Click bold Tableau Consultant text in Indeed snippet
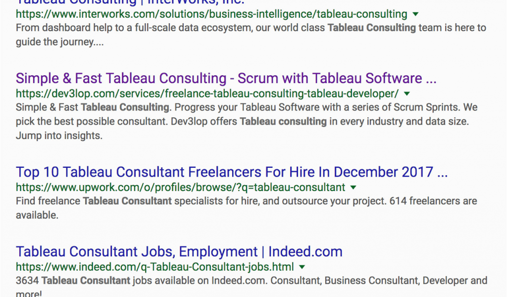This screenshot has height=297, width=507. (x=86, y=281)
